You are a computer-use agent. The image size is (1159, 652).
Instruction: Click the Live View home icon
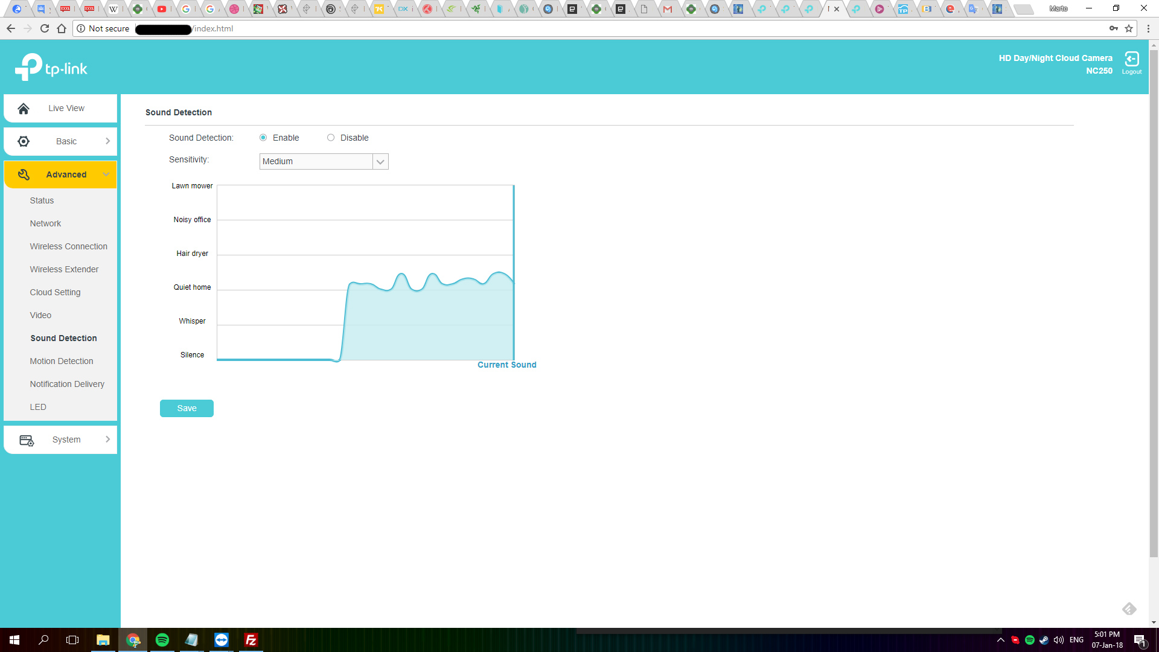(x=24, y=109)
